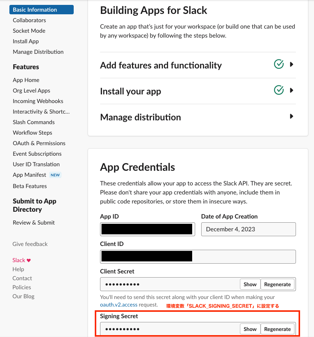Click the App Credentials heading
Image resolution: width=314 pixels, height=337 pixels.
[138, 167]
